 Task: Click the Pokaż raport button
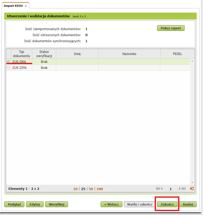click(171, 28)
